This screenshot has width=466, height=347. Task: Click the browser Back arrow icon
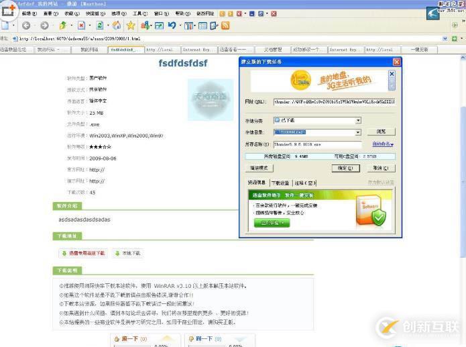coord(25,26)
